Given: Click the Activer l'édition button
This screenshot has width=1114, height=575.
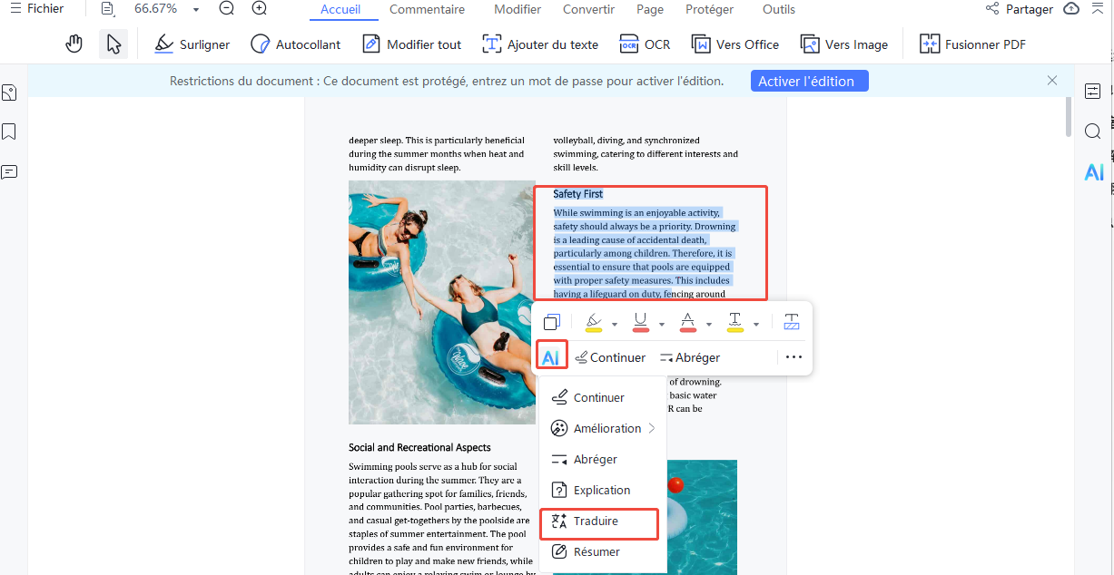Looking at the screenshot, I should 809,81.
